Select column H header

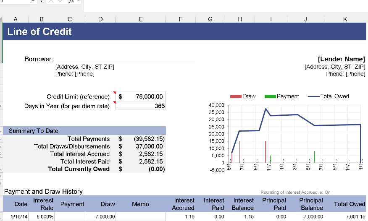[x=240, y=19]
